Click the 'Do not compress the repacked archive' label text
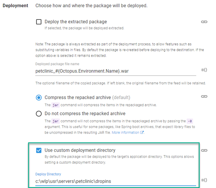 tap(85, 114)
